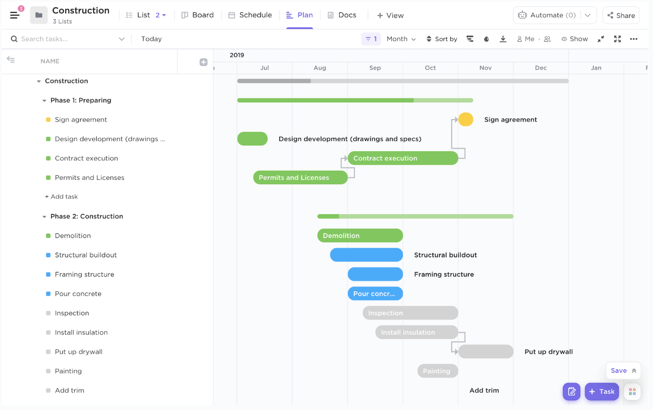The width and height of the screenshot is (653, 410).
Task: Open the Month timescale dropdown
Action: 401,39
